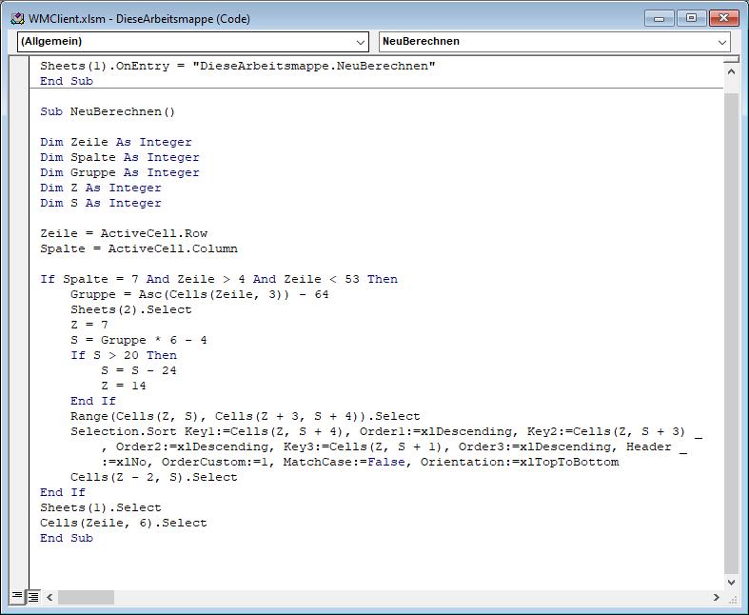Click 'Dim Spalte As Integer' line
The width and height of the screenshot is (749, 615).
(x=120, y=158)
